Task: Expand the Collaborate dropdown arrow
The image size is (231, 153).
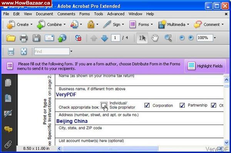Action: (81, 25)
